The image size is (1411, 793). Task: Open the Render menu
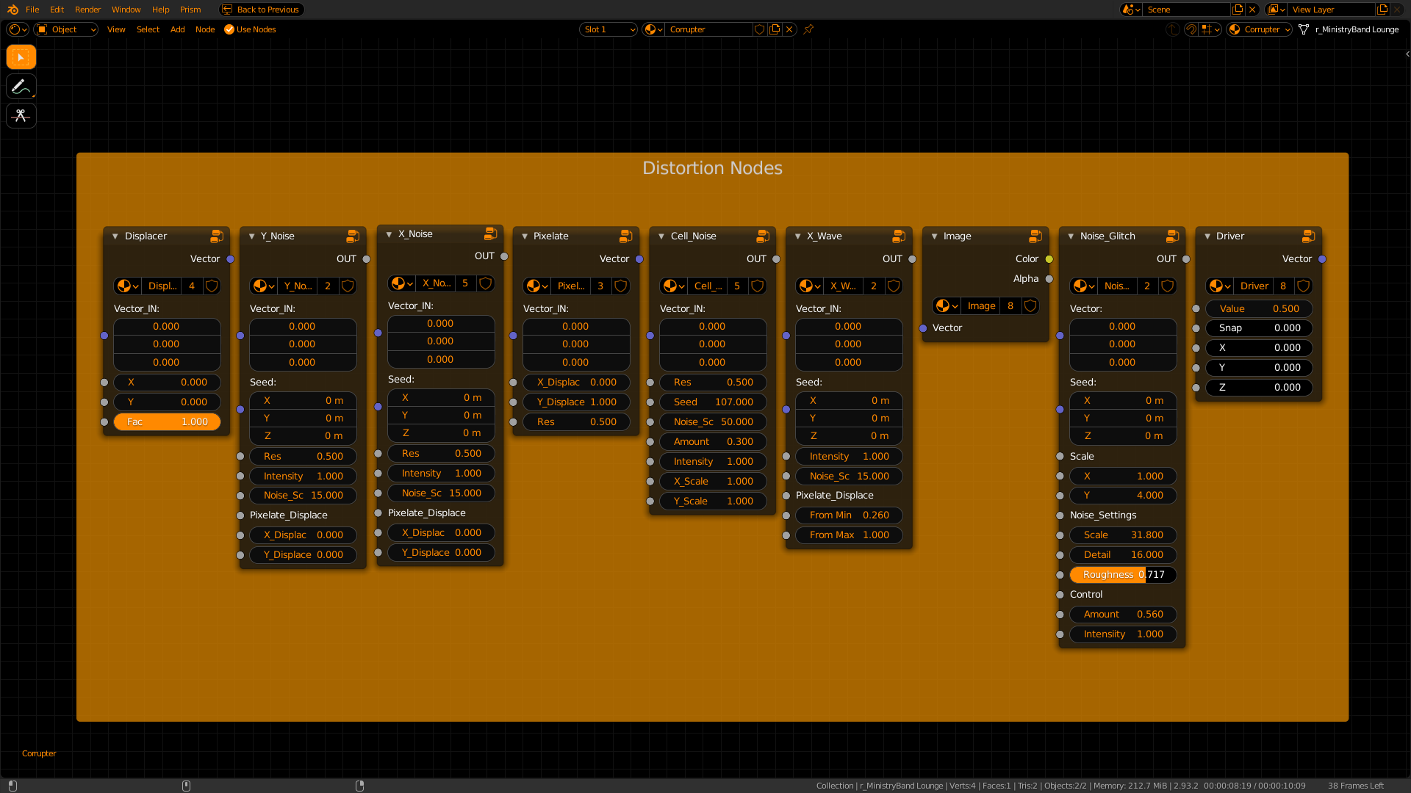[x=88, y=10]
